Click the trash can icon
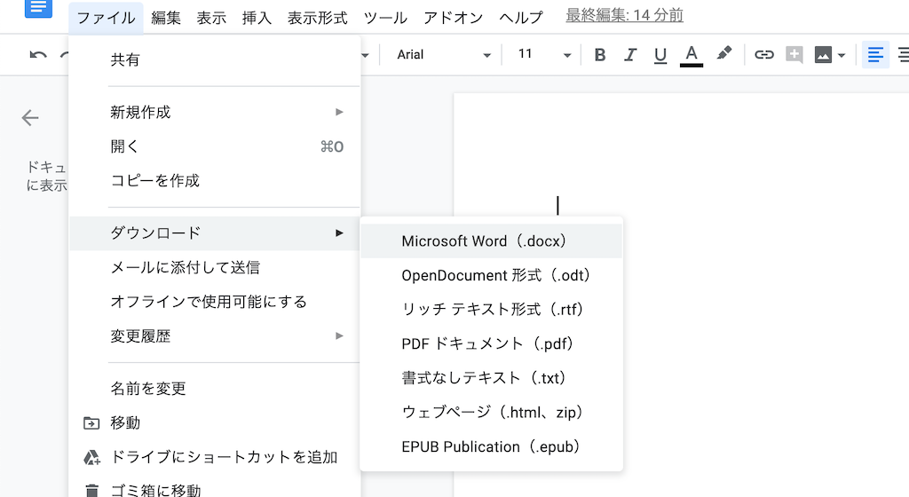Screen dimensions: 909x497 91,490
